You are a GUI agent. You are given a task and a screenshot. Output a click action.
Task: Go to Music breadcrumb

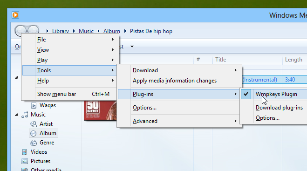tap(86, 31)
